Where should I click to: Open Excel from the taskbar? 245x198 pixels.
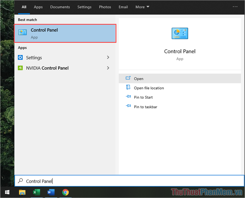coord(36,192)
